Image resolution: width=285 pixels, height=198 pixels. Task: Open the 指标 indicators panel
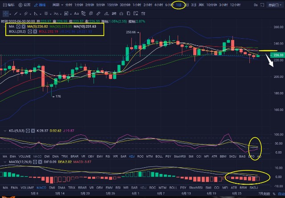click(x=8, y=5)
